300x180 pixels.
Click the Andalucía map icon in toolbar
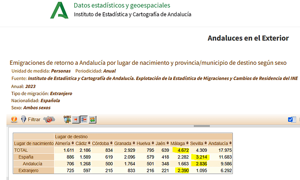[49, 119]
